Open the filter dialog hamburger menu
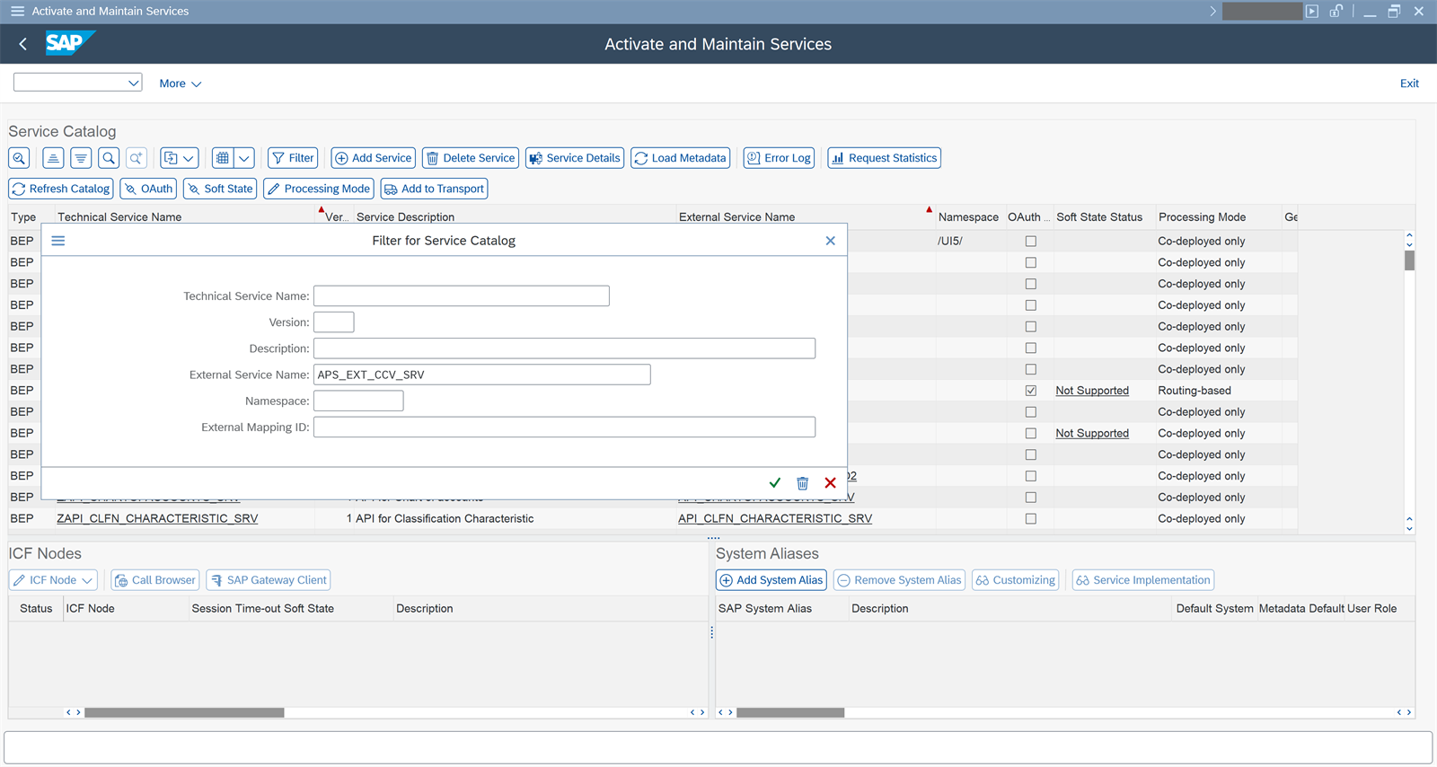This screenshot has width=1437, height=767. tap(58, 241)
